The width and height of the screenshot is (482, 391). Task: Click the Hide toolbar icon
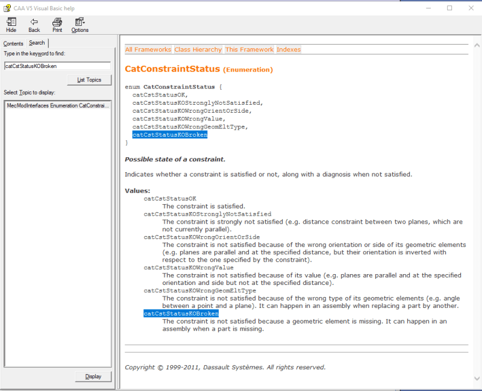tap(11, 25)
